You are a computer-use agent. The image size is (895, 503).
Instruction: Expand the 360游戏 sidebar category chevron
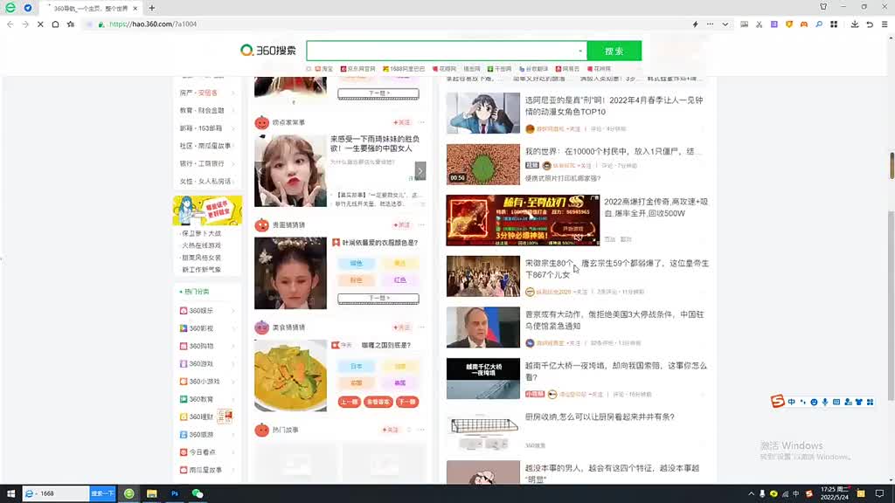click(233, 364)
